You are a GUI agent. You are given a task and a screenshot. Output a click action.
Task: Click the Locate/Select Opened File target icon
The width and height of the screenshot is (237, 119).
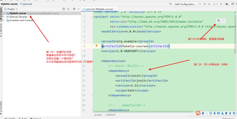63,9
